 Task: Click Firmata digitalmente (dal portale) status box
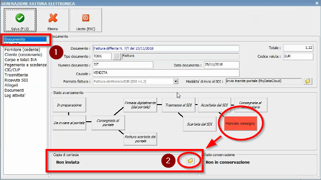[140, 105]
